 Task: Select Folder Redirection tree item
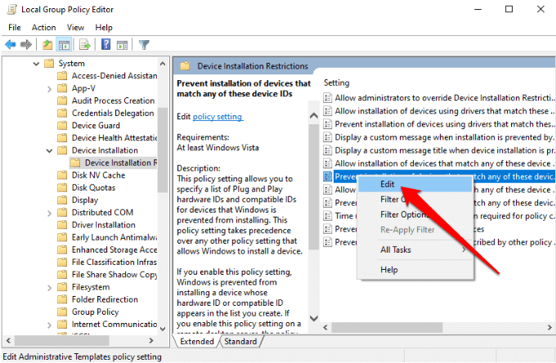[x=105, y=299]
